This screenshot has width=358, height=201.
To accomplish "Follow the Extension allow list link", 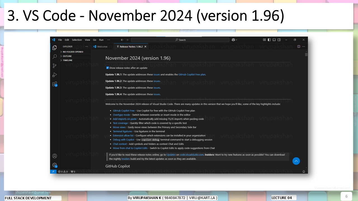I will click(123, 135).
